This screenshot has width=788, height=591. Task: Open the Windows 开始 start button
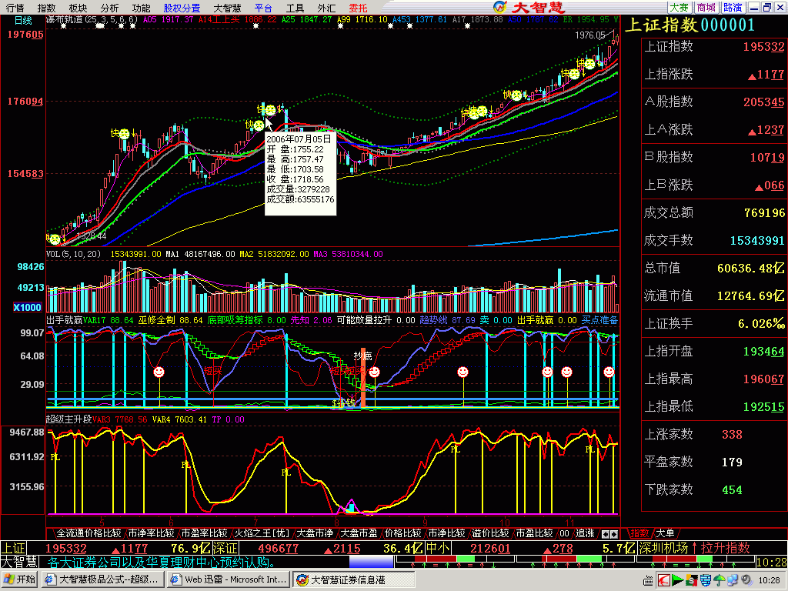[19, 579]
